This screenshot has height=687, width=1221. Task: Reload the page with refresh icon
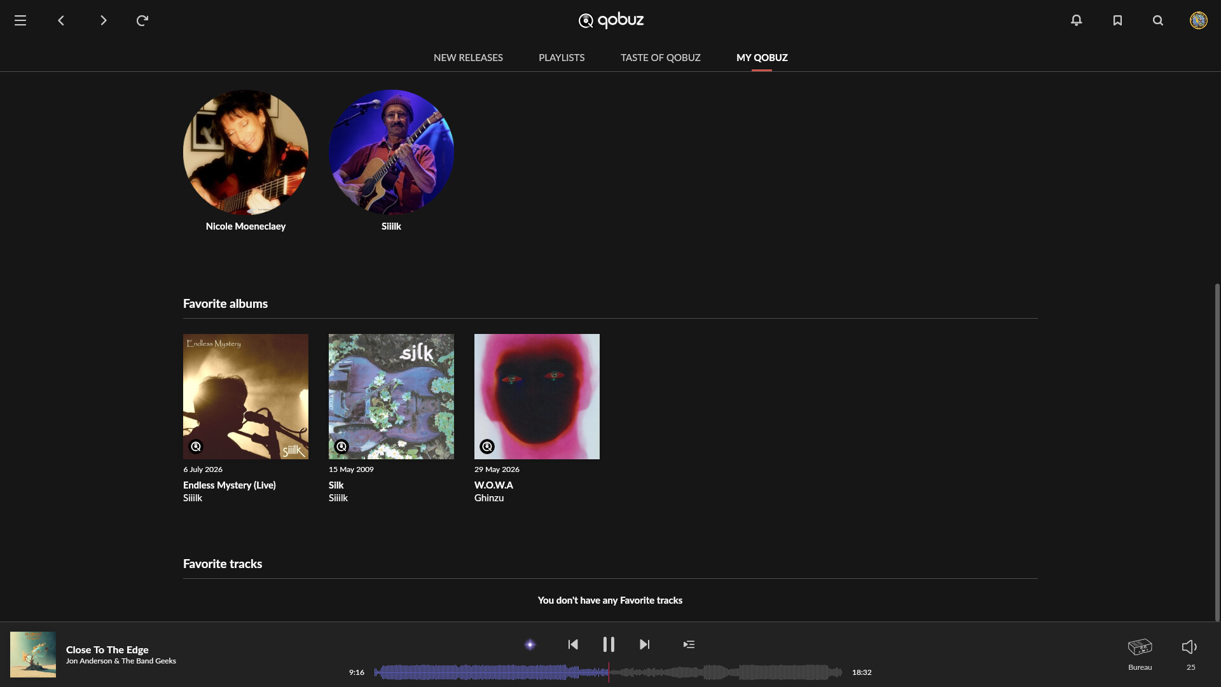(142, 20)
